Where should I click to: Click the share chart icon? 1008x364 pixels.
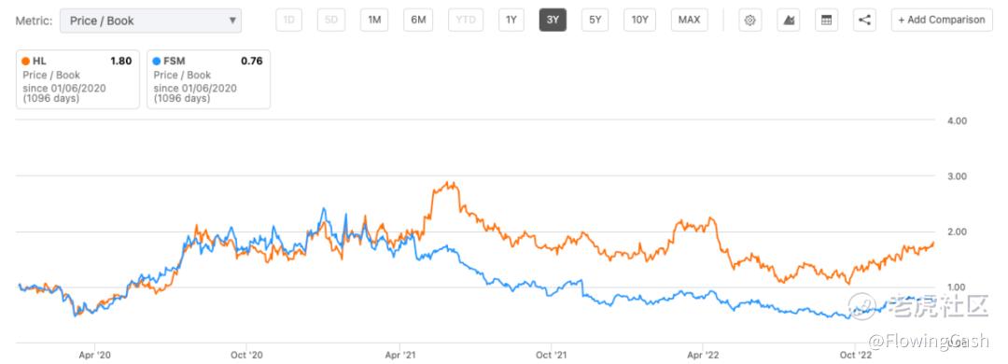point(865,20)
